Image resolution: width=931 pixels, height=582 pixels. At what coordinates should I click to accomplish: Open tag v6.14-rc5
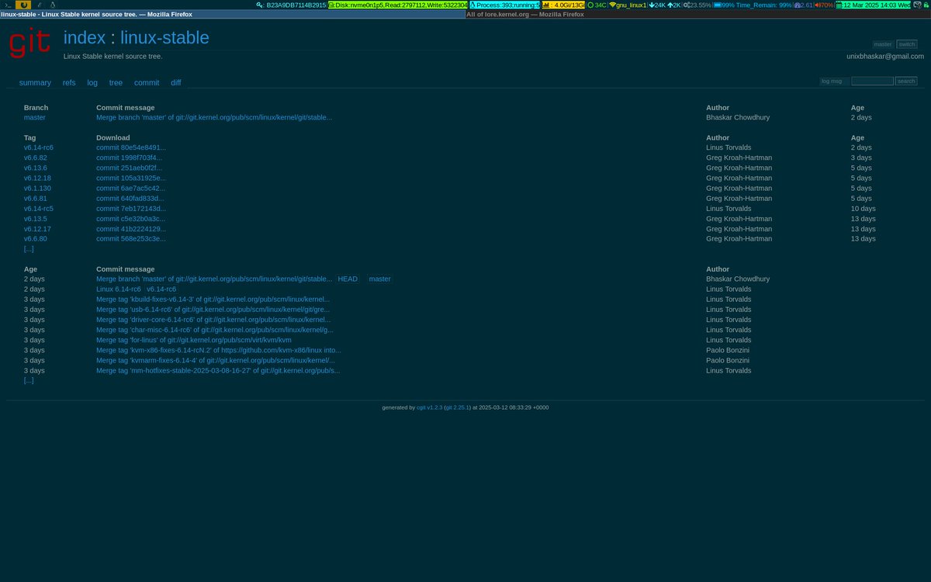39,208
